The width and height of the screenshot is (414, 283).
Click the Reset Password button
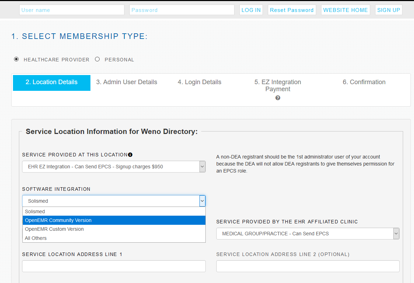tap(292, 10)
